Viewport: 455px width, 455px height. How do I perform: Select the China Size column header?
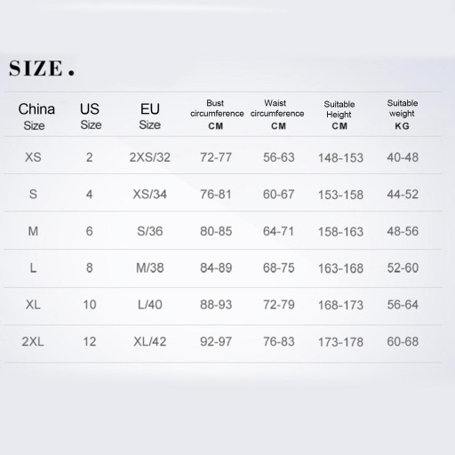pyautogui.click(x=36, y=116)
